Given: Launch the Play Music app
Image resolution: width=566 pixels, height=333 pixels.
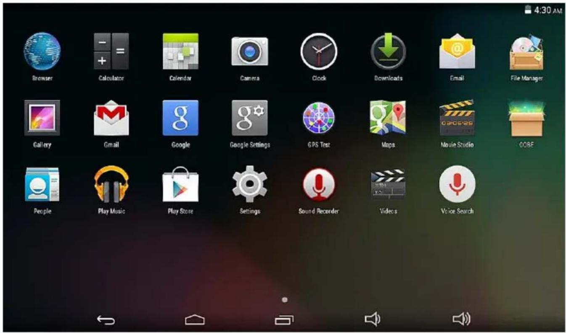Looking at the screenshot, I should click(111, 184).
